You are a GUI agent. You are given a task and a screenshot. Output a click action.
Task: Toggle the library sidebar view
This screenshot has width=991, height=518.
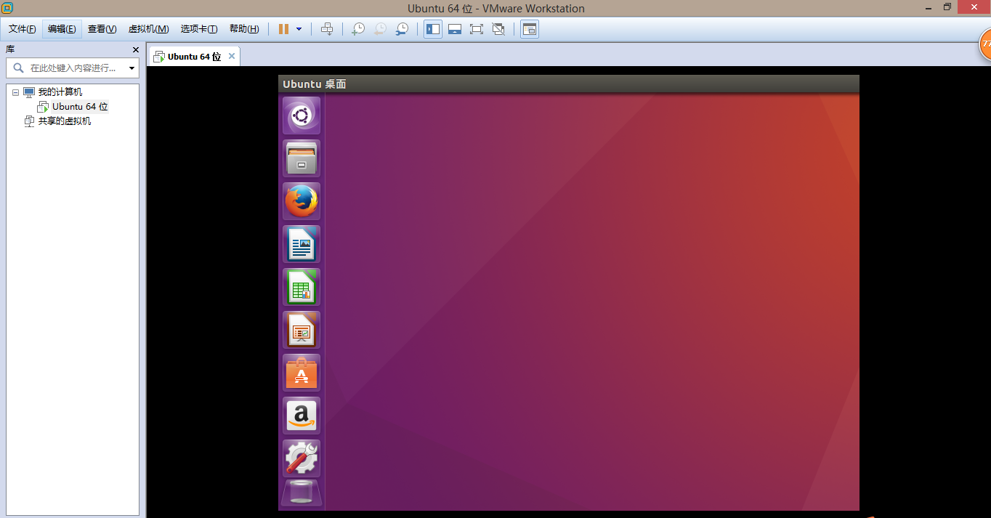pos(433,29)
